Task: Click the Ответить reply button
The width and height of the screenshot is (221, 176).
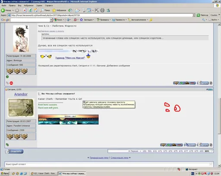Action: [14, 151]
